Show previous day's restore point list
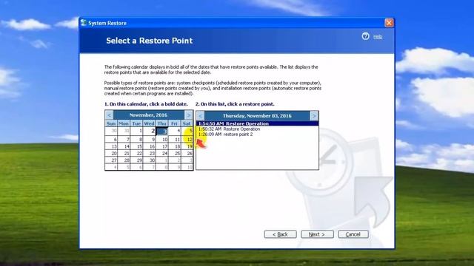Viewport: 474px width, 266px height. 201,116
